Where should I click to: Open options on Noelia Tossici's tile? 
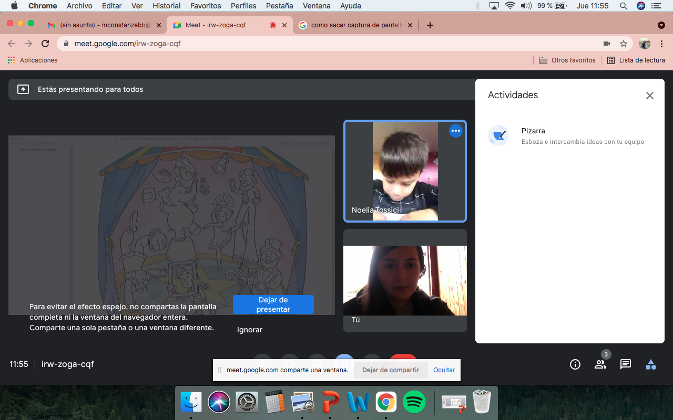click(x=456, y=131)
